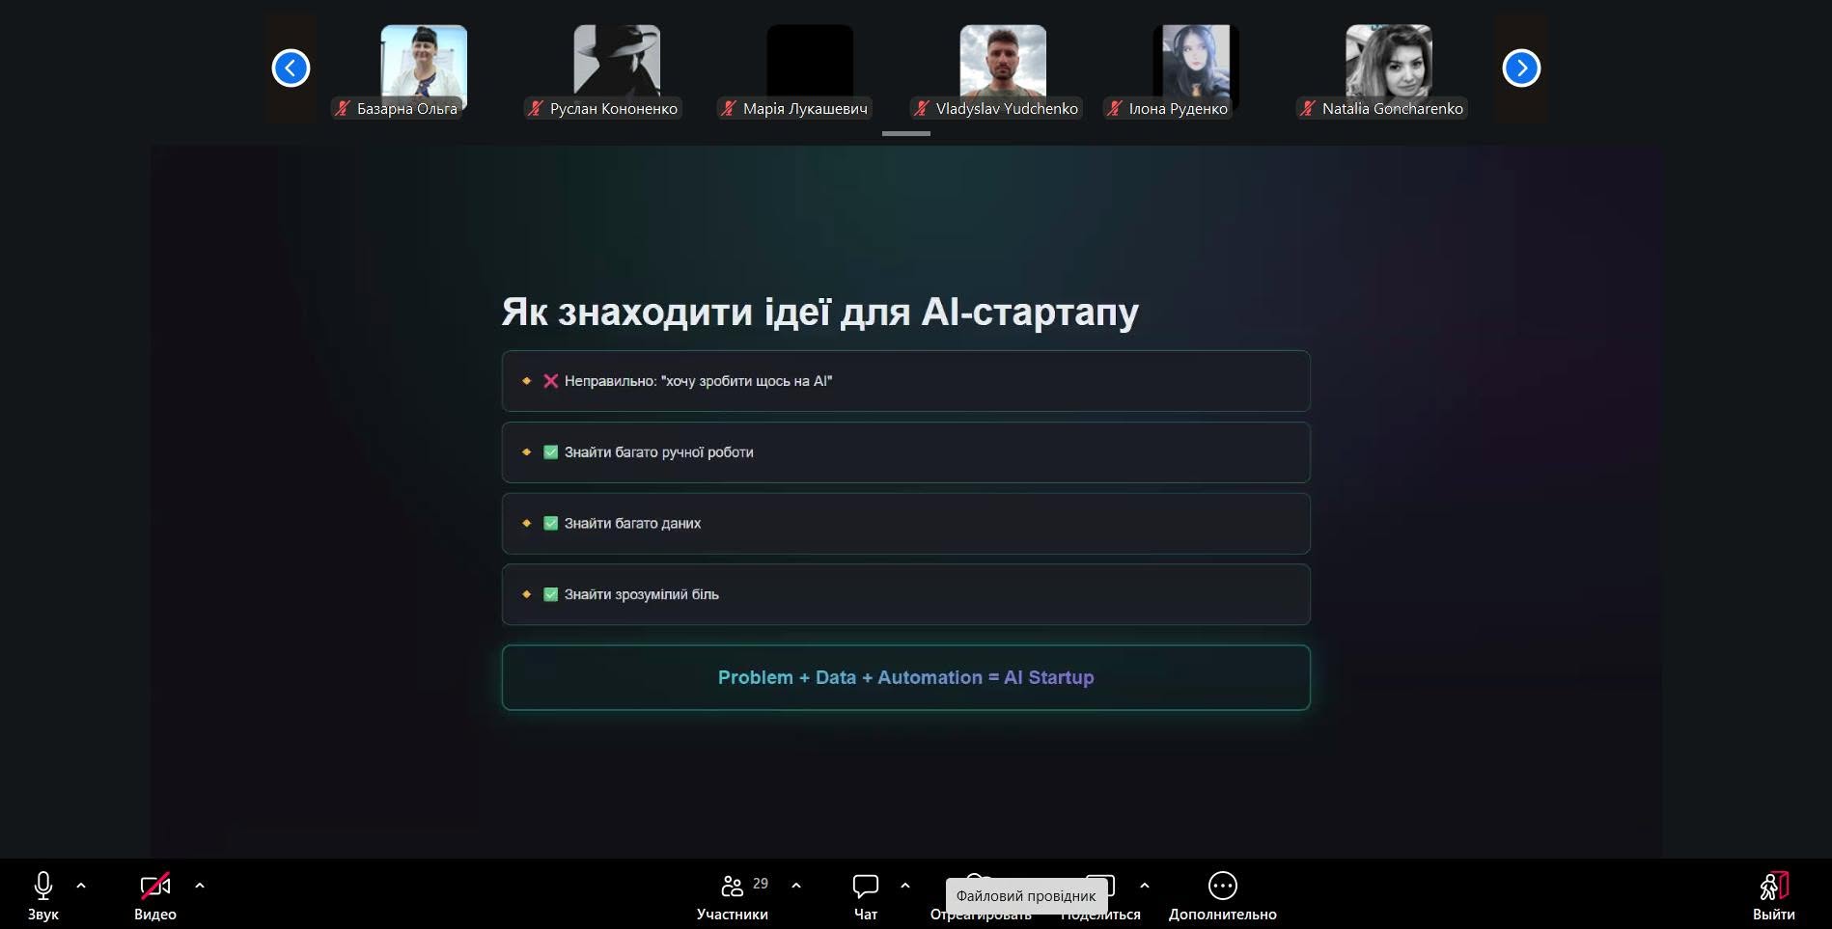The height and width of the screenshot is (929, 1832).
Task: Click green check by Знайти багато даних
Action: tap(551, 524)
